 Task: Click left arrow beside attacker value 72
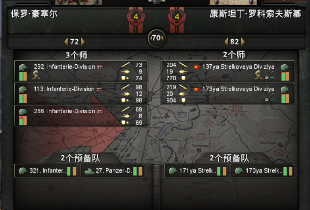click(x=66, y=42)
